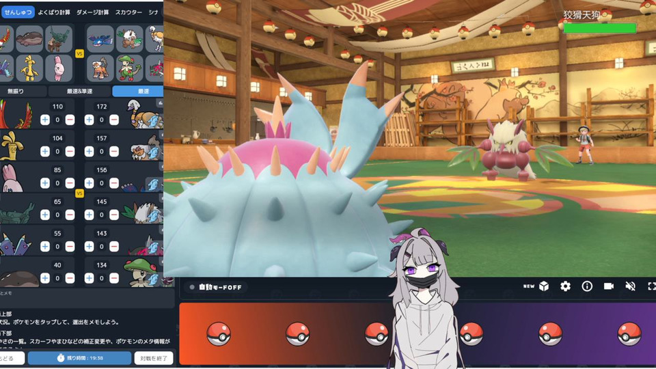Click minus button under speed 145
The image size is (656, 369).
point(114,215)
